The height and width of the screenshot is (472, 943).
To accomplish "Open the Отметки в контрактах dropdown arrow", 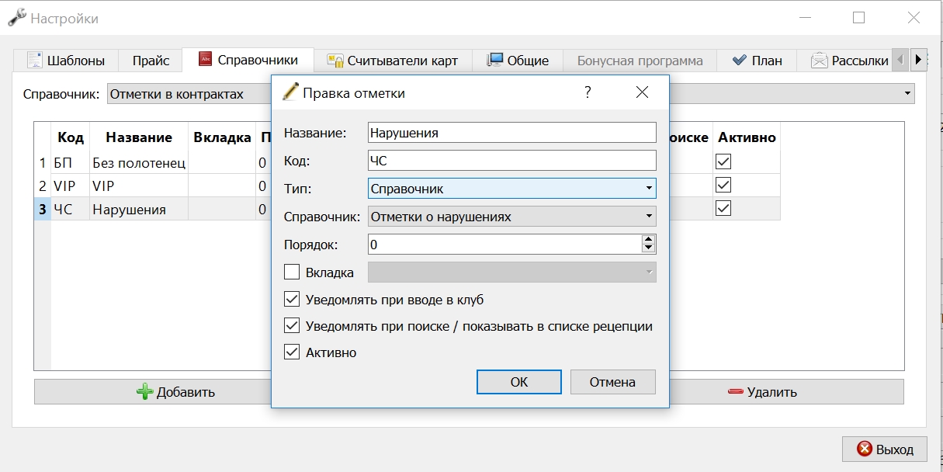I will [907, 94].
